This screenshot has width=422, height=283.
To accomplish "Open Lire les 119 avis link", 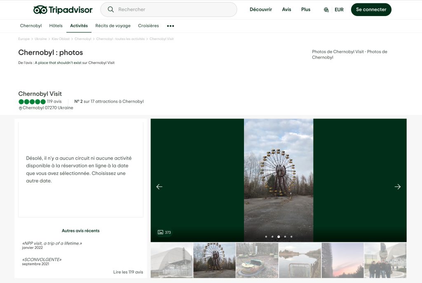I will pos(128,272).
